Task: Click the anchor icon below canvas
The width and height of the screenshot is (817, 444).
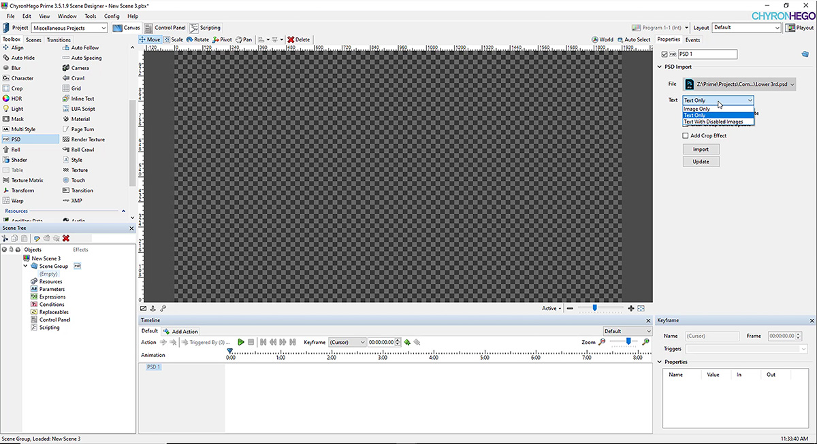Action: (153, 308)
